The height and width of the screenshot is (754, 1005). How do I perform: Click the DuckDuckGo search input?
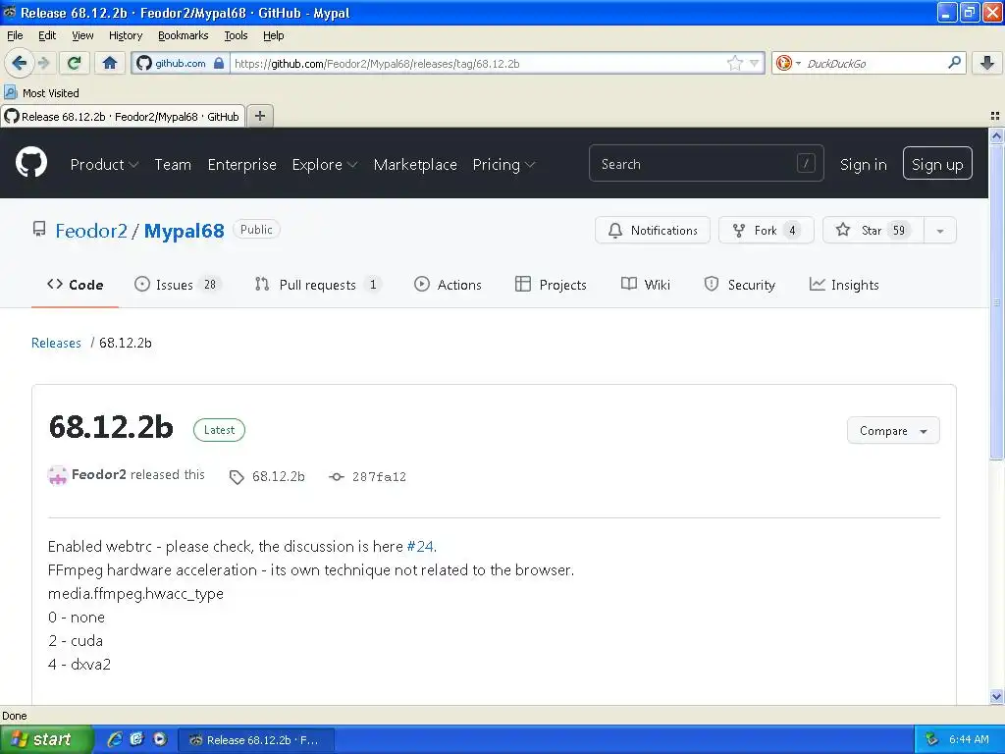(x=874, y=64)
